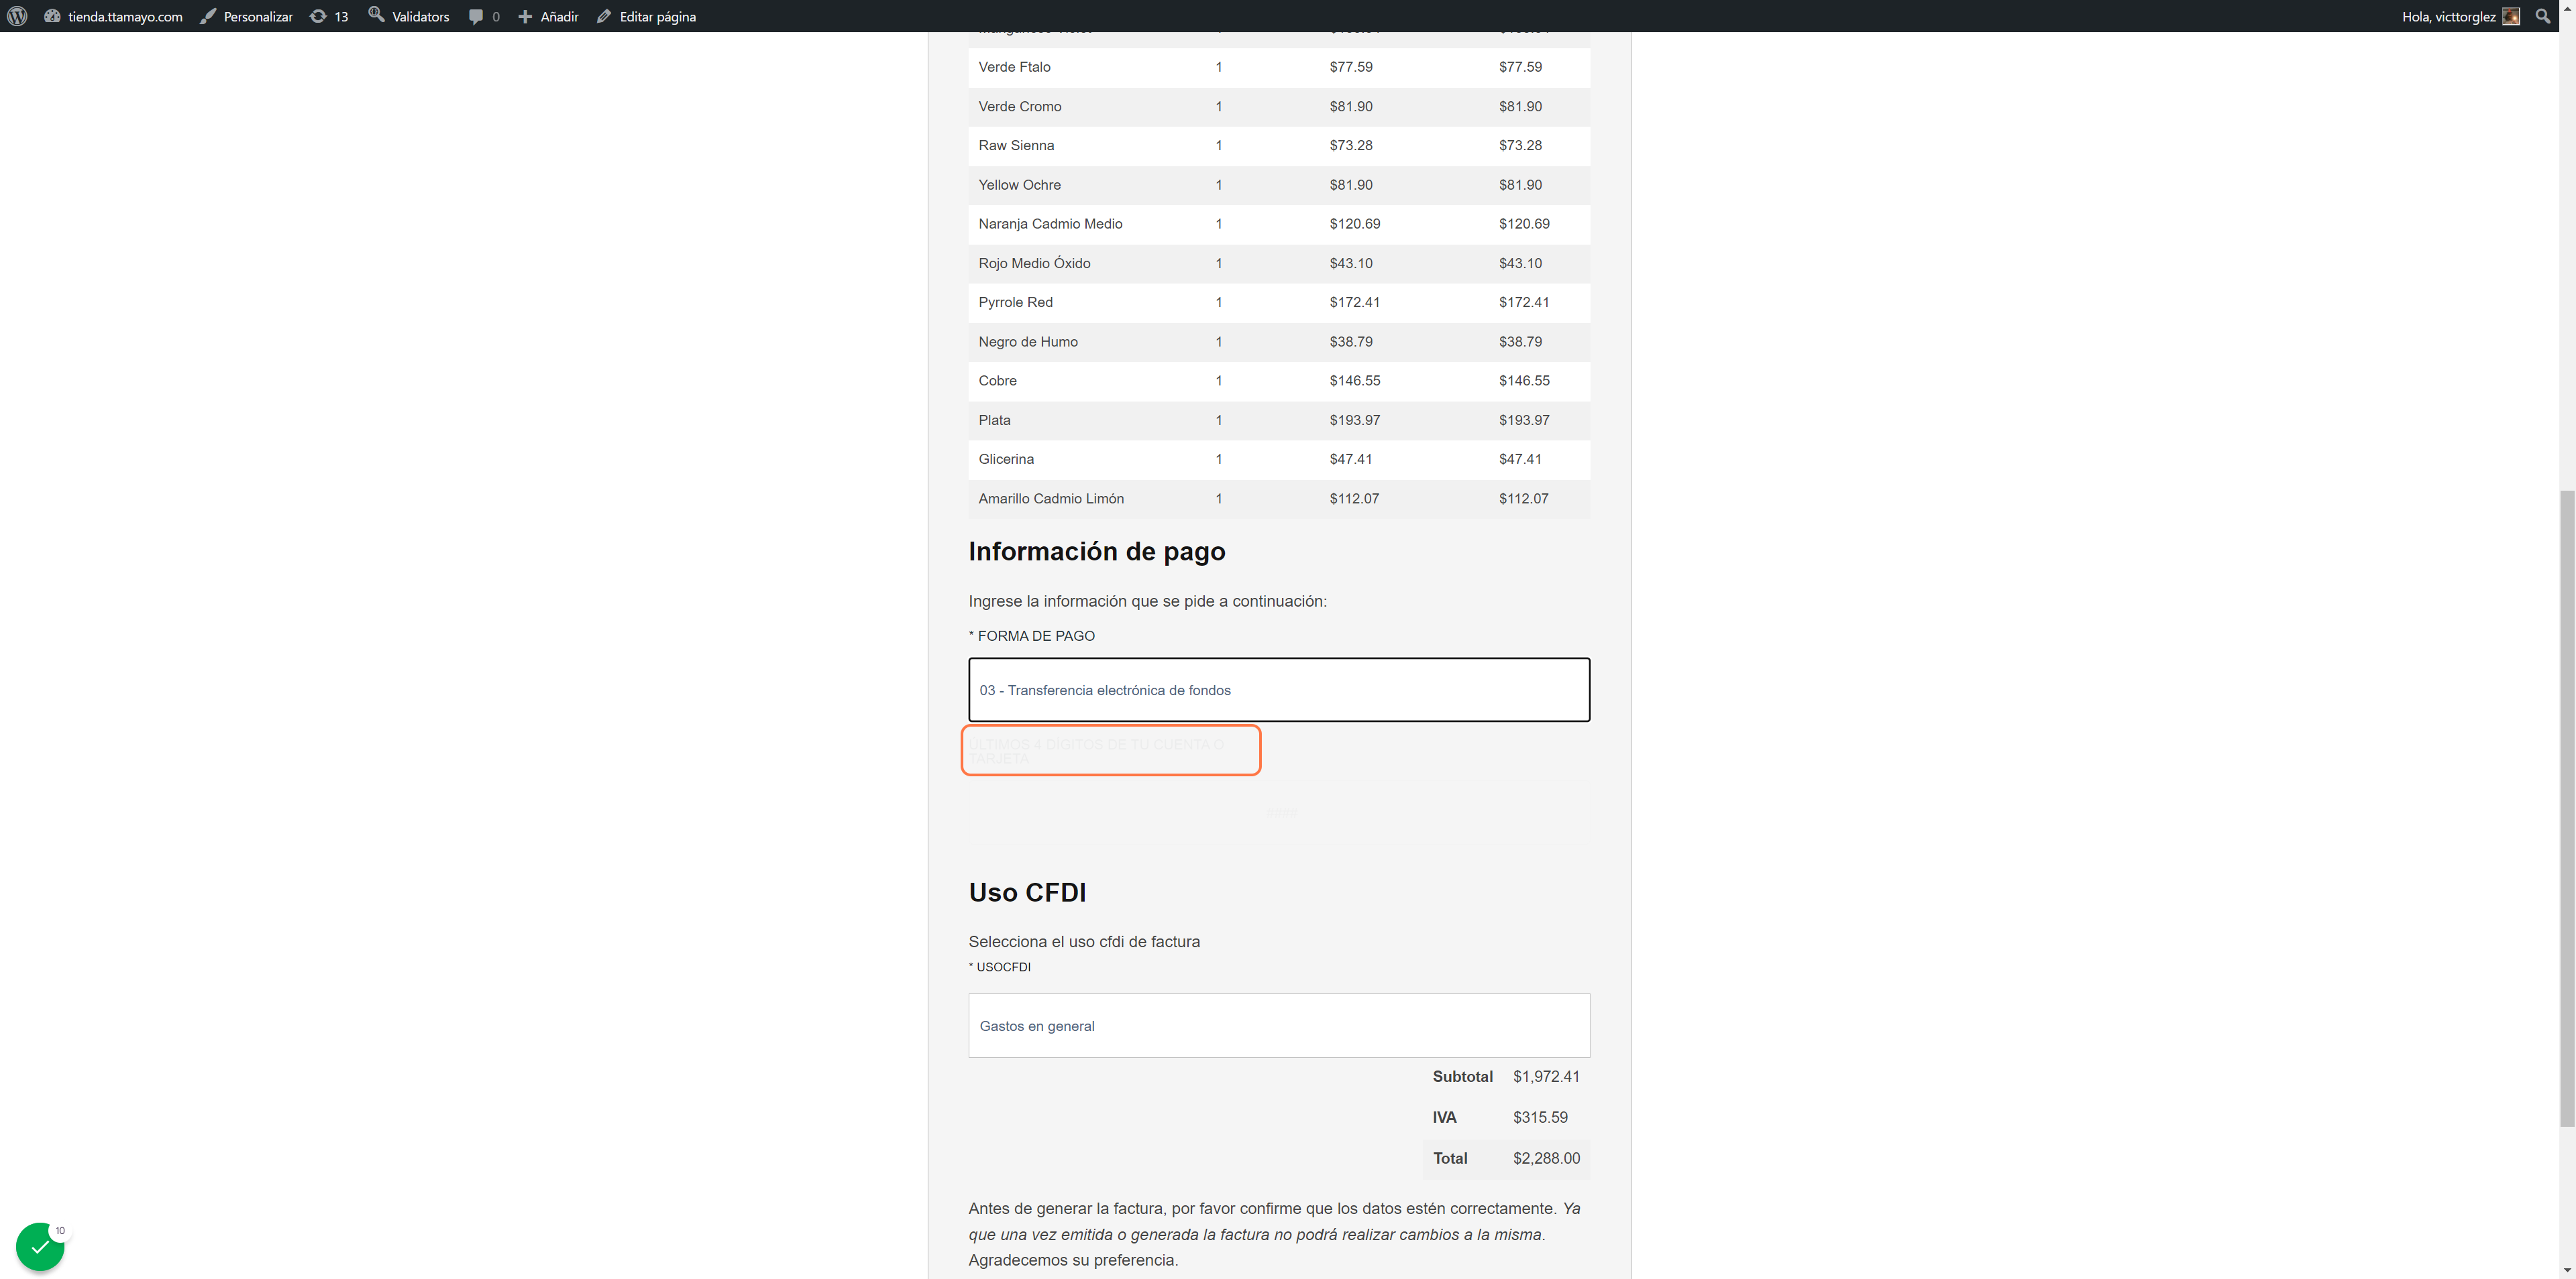The width and height of the screenshot is (2576, 1279).
Task: Select the Yellow Ochre product name
Action: [1019, 185]
